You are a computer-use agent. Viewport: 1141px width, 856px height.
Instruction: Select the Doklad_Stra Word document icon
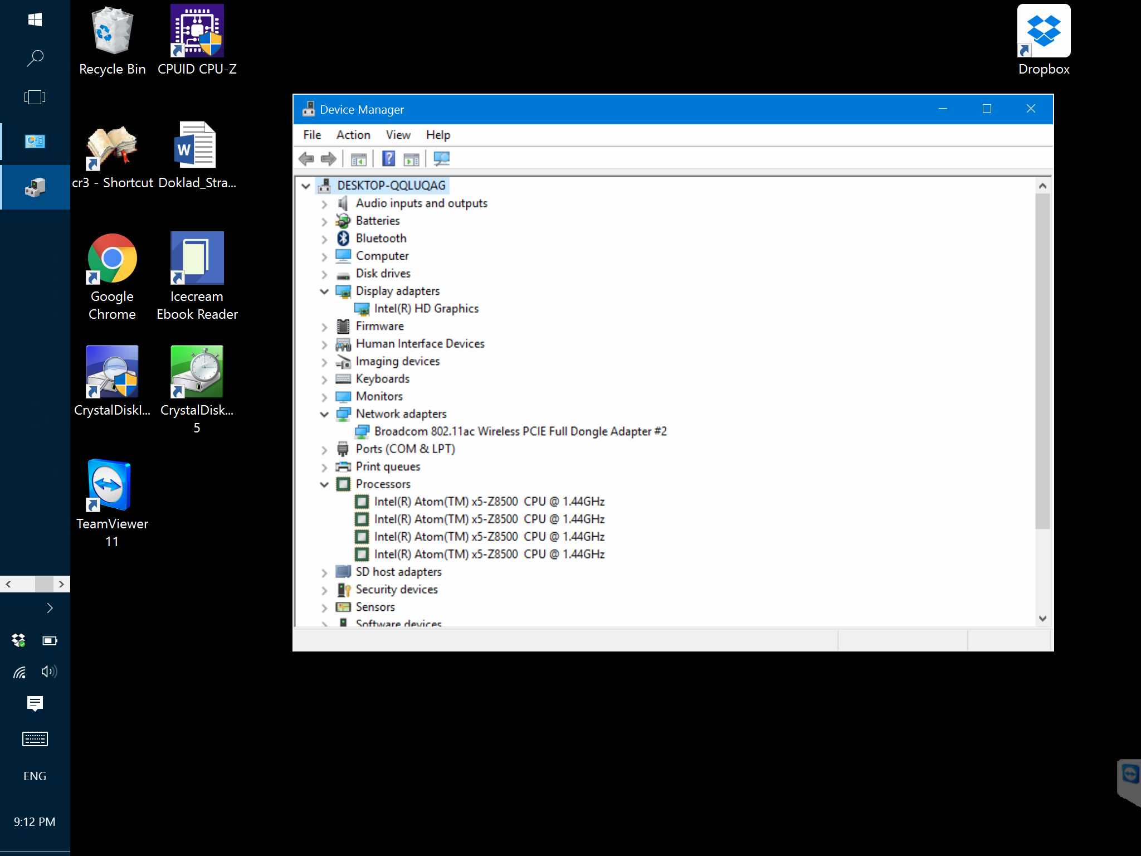tap(197, 156)
